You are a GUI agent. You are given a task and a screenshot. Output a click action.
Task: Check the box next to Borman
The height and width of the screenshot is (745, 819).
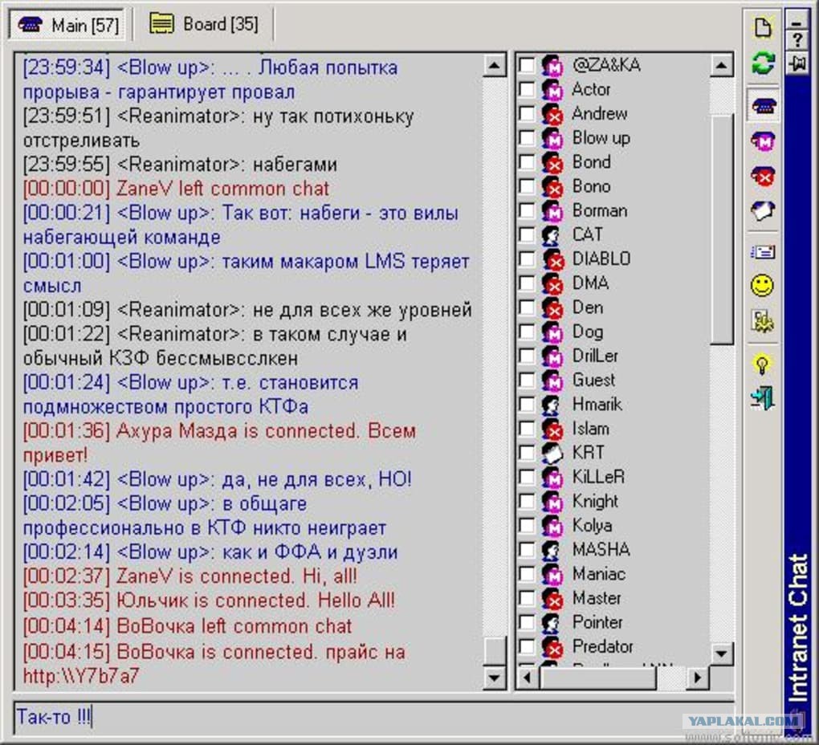tap(527, 210)
